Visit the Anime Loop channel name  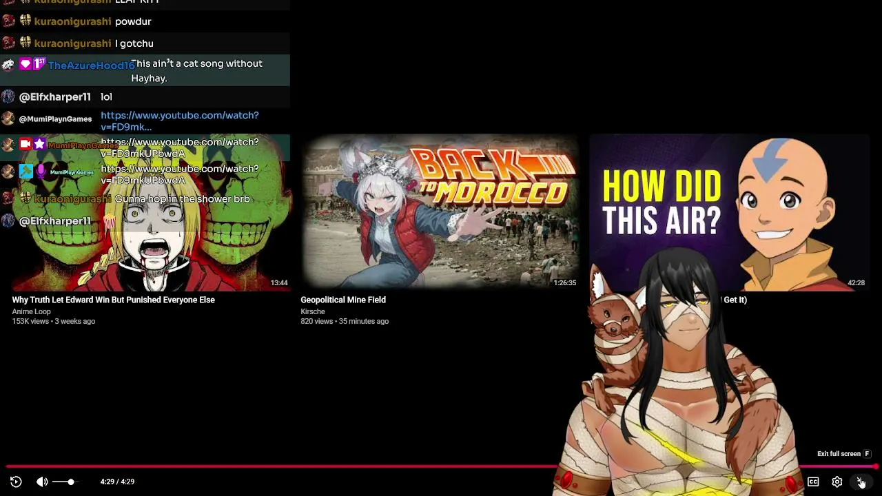(x=31, y=311)
